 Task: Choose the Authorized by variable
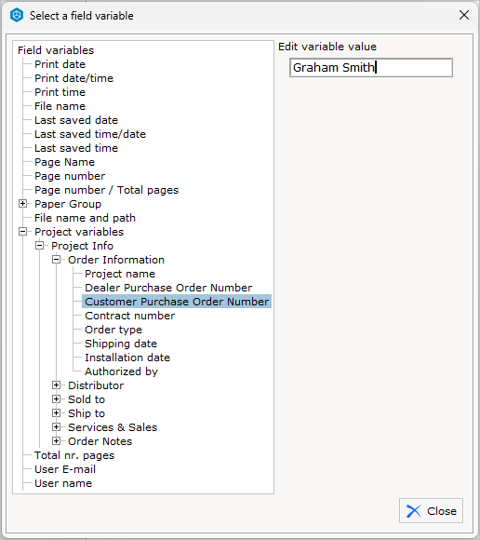click(121, 371)
